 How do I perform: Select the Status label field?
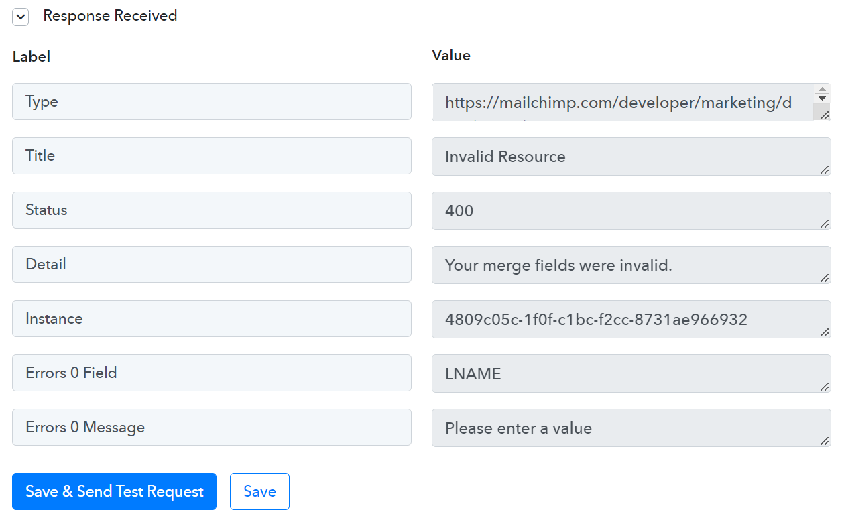click(212, 210)
